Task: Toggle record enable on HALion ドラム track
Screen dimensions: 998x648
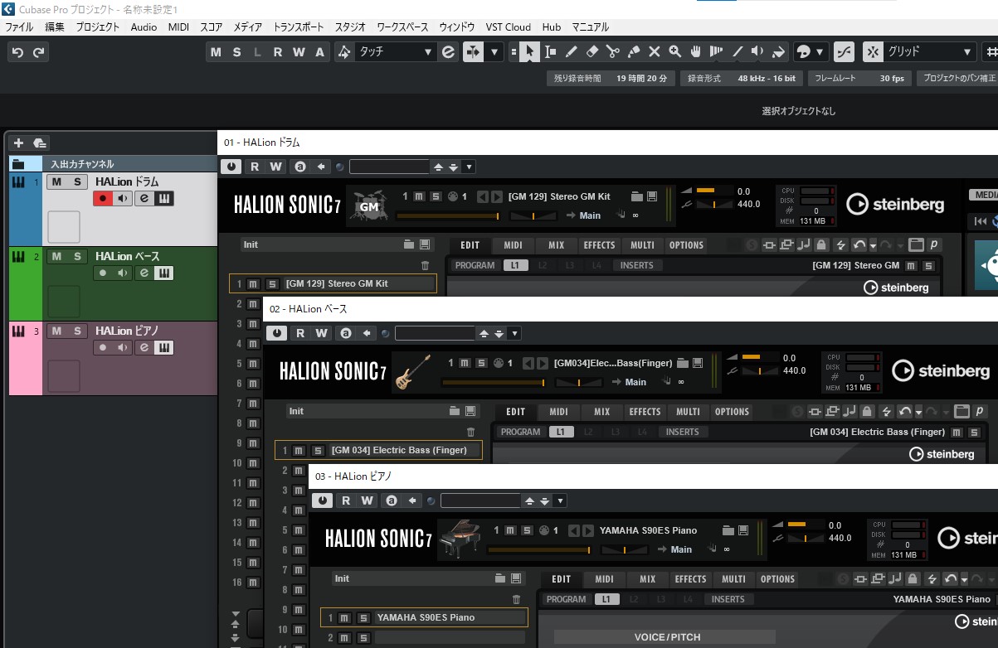Action: pos(103,198)
